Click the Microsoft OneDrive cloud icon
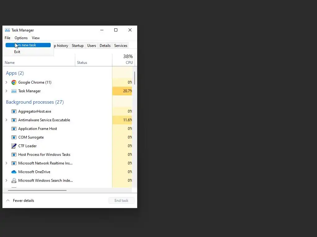This screenshot has width=317, height=237. (x=14, y=172)
